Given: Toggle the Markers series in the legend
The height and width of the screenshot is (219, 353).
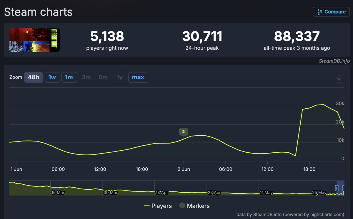Looking at the screenshot, I should (x=194, y=206).
